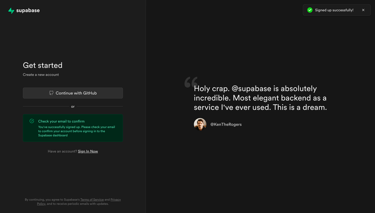Click the Check your email to confirm heading

tap(61, 121)
